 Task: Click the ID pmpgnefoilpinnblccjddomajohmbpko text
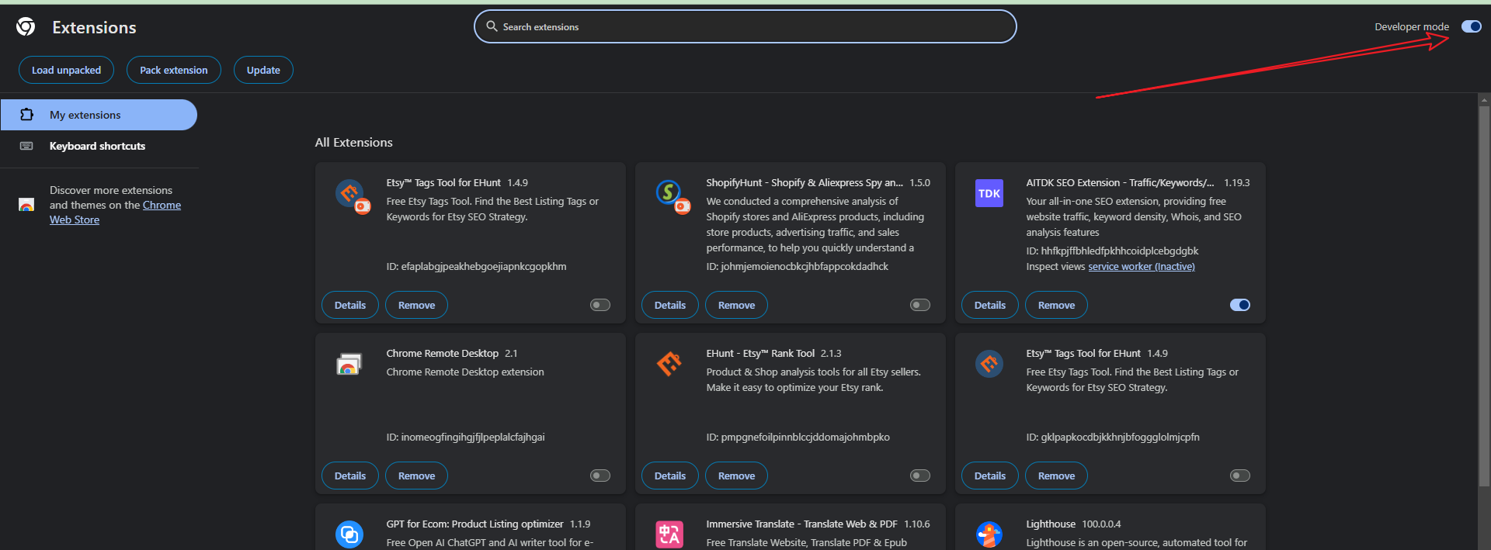tap(798, 437)
